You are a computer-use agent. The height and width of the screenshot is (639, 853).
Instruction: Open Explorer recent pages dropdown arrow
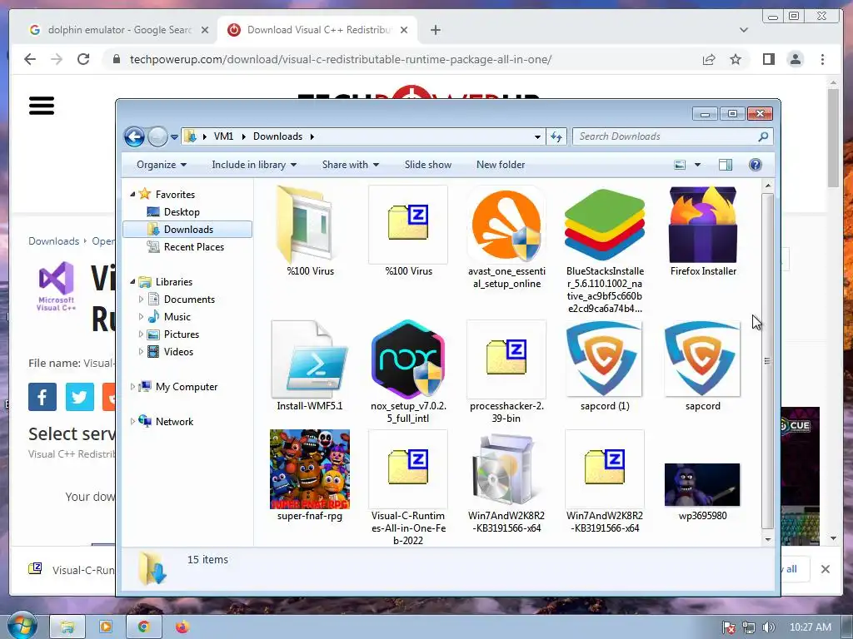[x=174, y=137]
